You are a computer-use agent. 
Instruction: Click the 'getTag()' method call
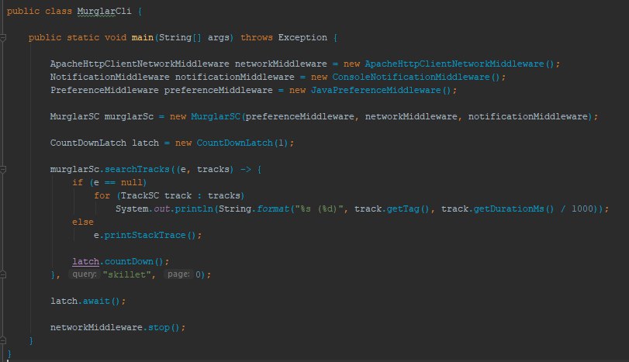click(x=407, y=209)
